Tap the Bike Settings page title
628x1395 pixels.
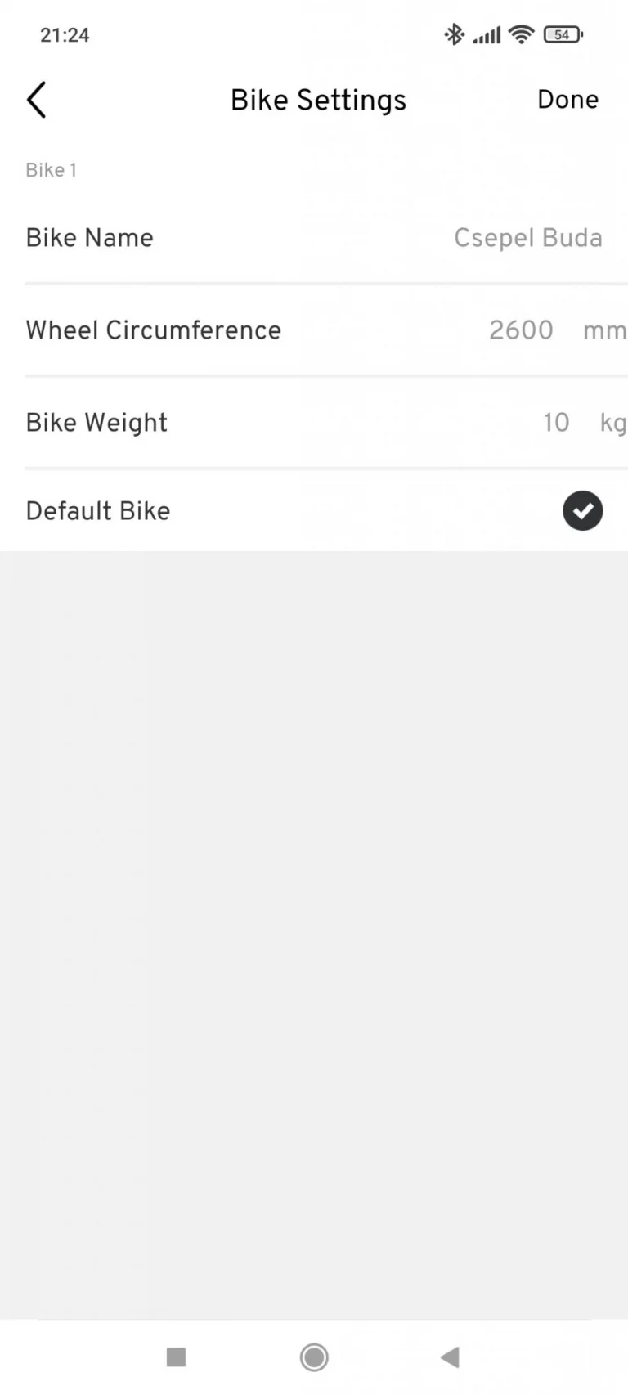[x=318, y=101]
